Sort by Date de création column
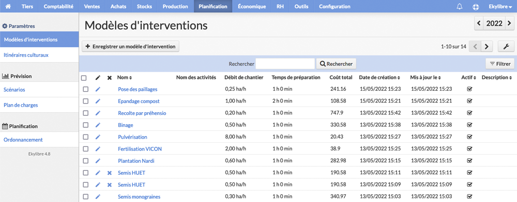 click(379, 77)
